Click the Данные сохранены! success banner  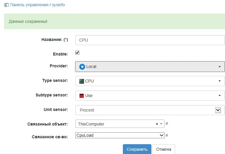click(x=114, y=22)
